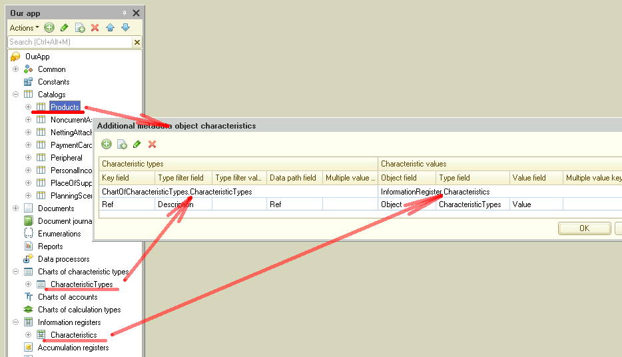Viewport: 622px width, 357px height.
Task: Collapse the Information registers node
Action: (15, 322)
